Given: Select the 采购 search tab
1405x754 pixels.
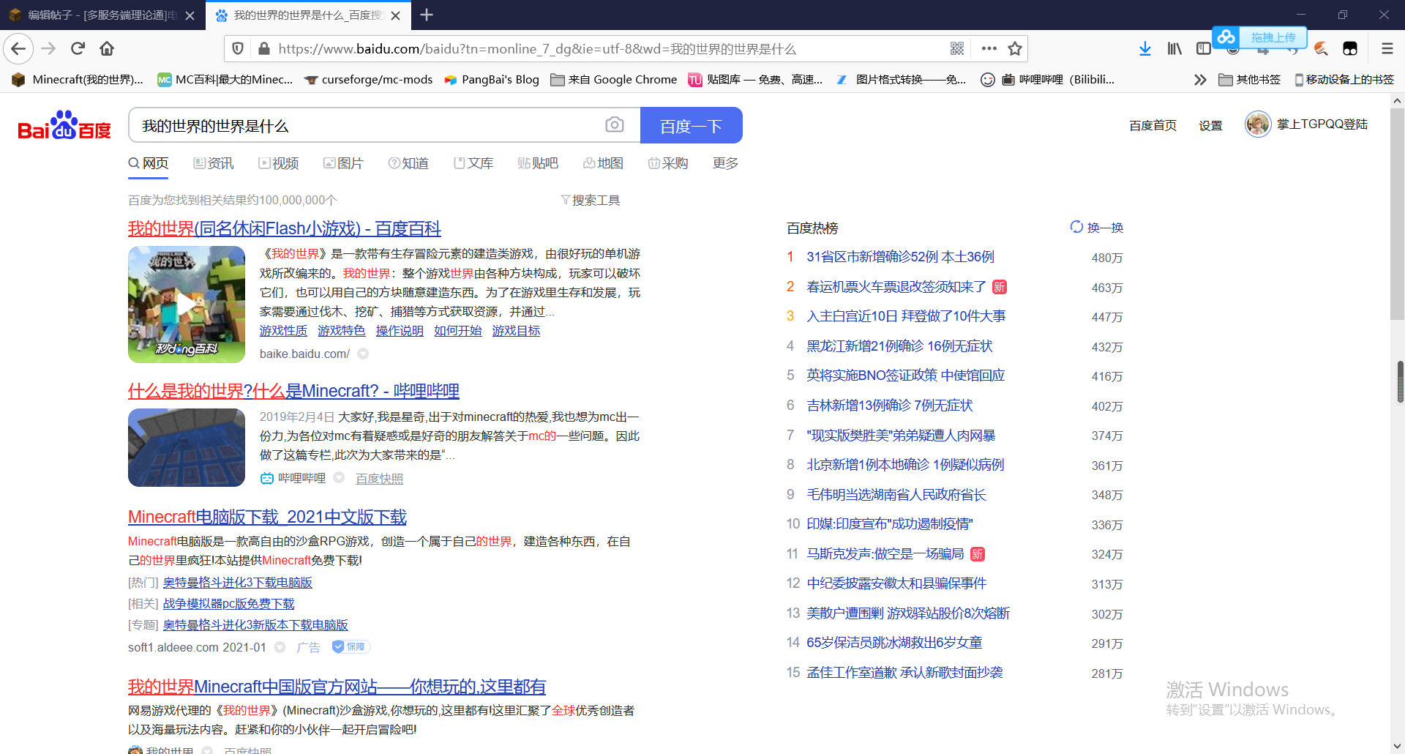Looking at the screenshot, I should [668, 163].
